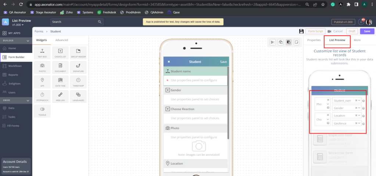
Task: Add the Toggle widget
Action: pos(42,111)
